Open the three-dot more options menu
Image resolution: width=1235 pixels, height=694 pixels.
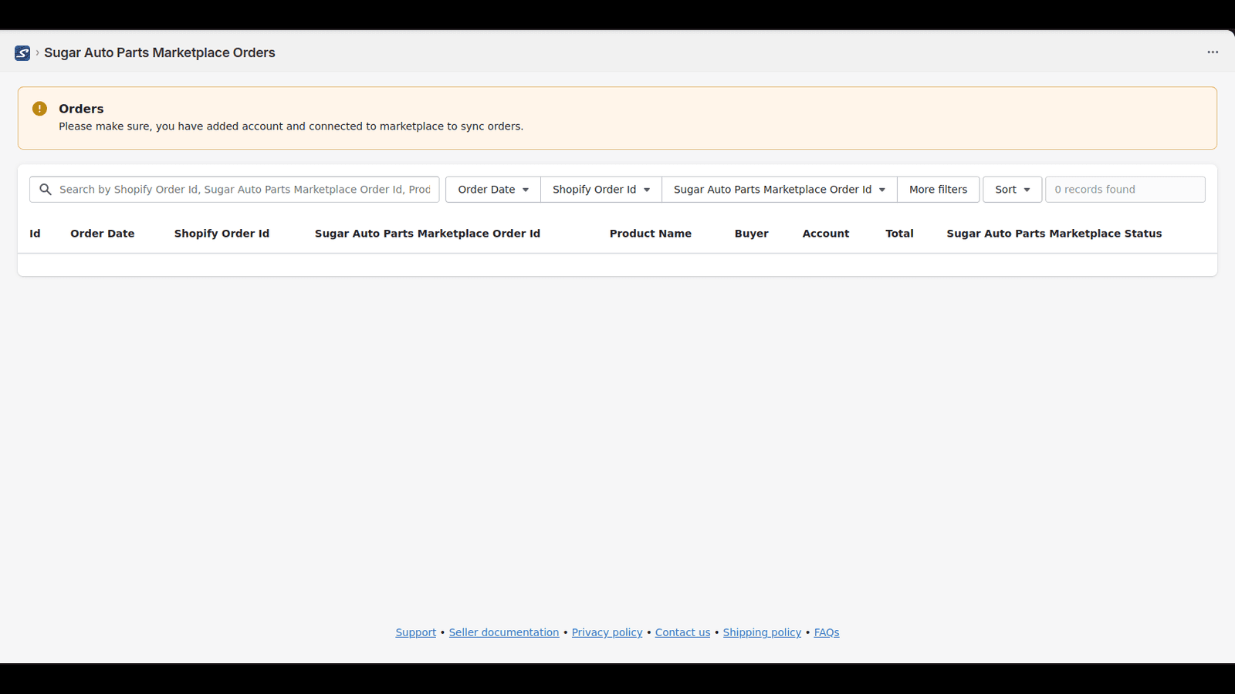click(x=1213, y=52)
